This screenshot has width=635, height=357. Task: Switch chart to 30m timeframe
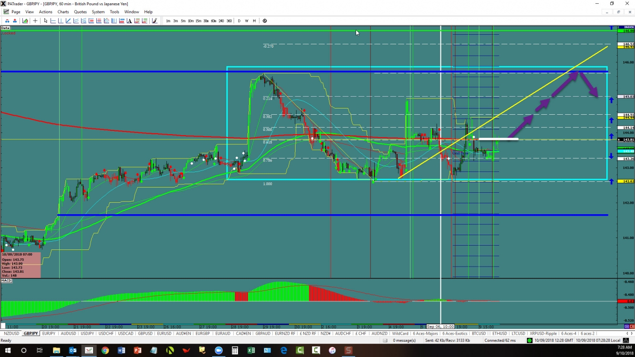tap(206, 21)
